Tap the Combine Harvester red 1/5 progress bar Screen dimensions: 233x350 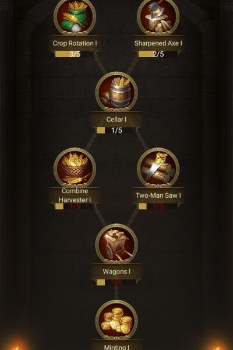click(75, 206)
